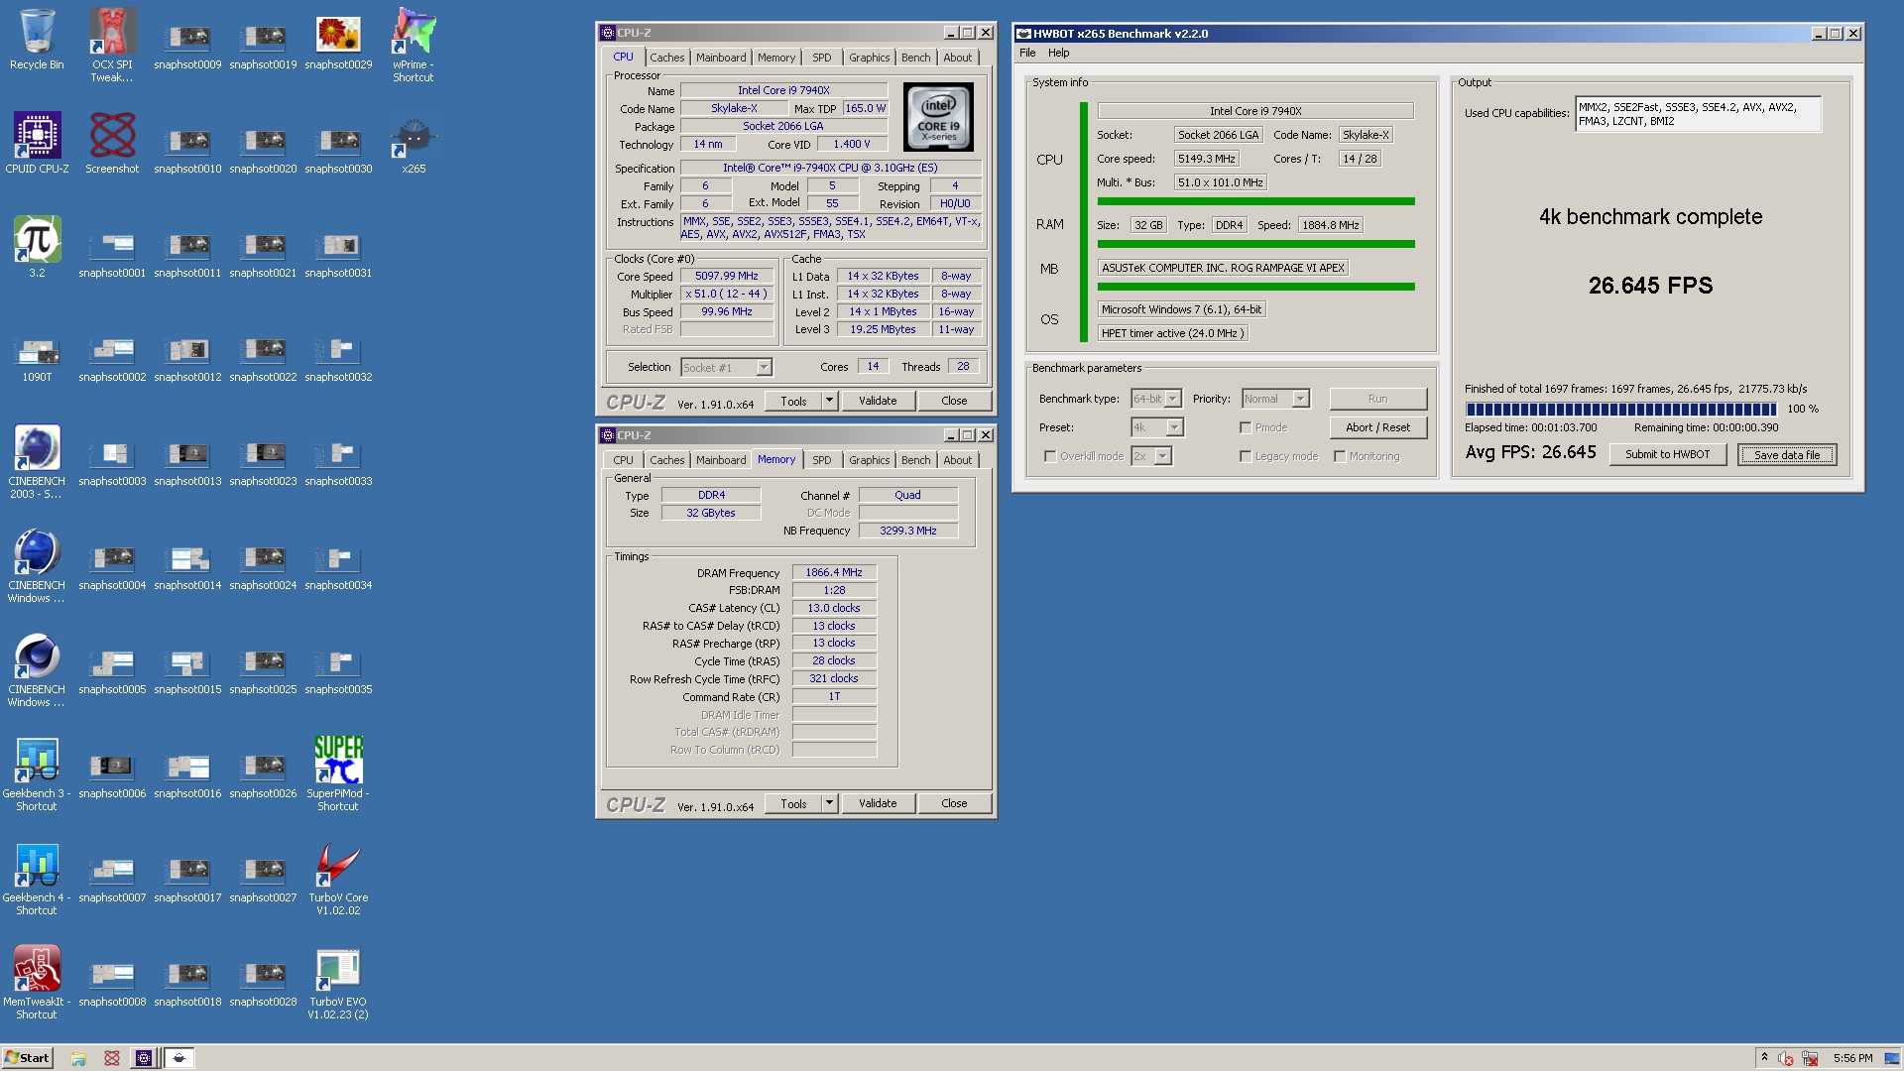
Task: Enable the Pmode checkbox
Action: [1246, 427]
